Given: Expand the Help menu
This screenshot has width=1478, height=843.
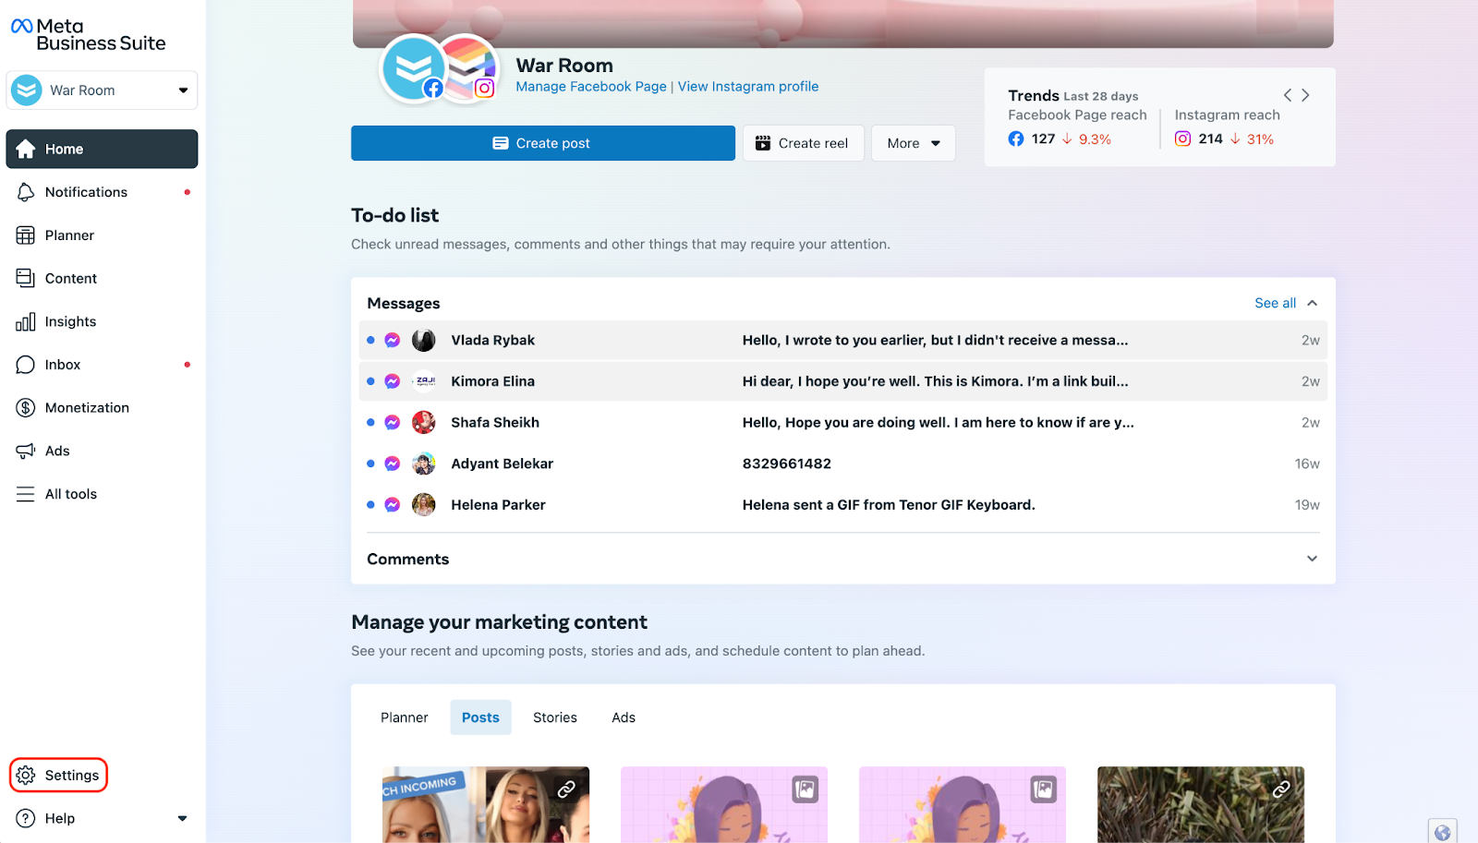Looking at the screenshot, I should (x=182, y=818).
